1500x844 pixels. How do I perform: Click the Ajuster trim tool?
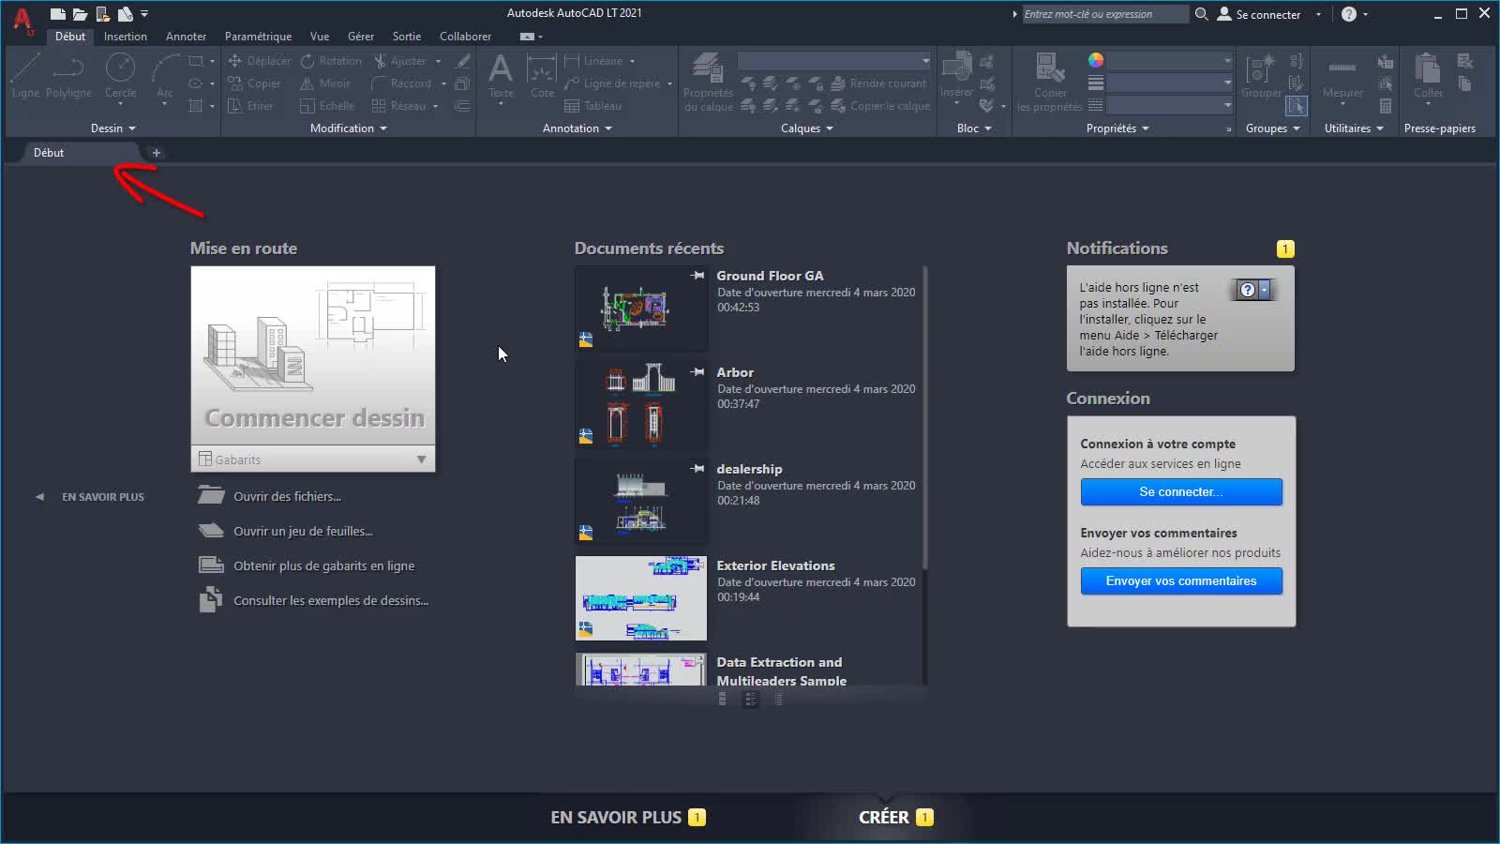(400, 61)
